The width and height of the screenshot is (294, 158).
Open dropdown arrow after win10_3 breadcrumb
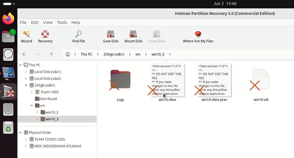click(170, 54)
